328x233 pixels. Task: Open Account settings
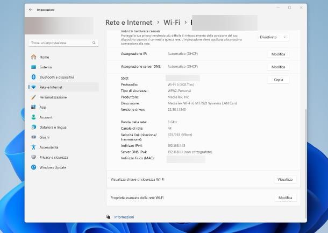click(x=63, y=117)
